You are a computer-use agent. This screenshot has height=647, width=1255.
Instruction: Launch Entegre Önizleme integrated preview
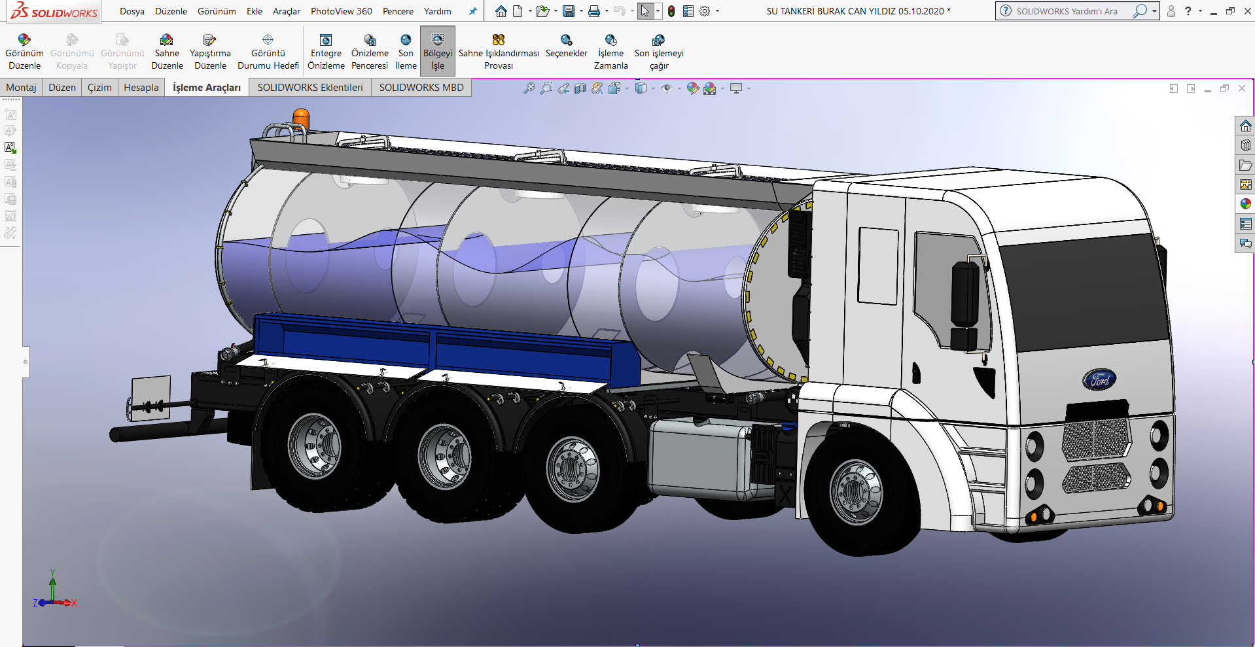coord(326,52)
